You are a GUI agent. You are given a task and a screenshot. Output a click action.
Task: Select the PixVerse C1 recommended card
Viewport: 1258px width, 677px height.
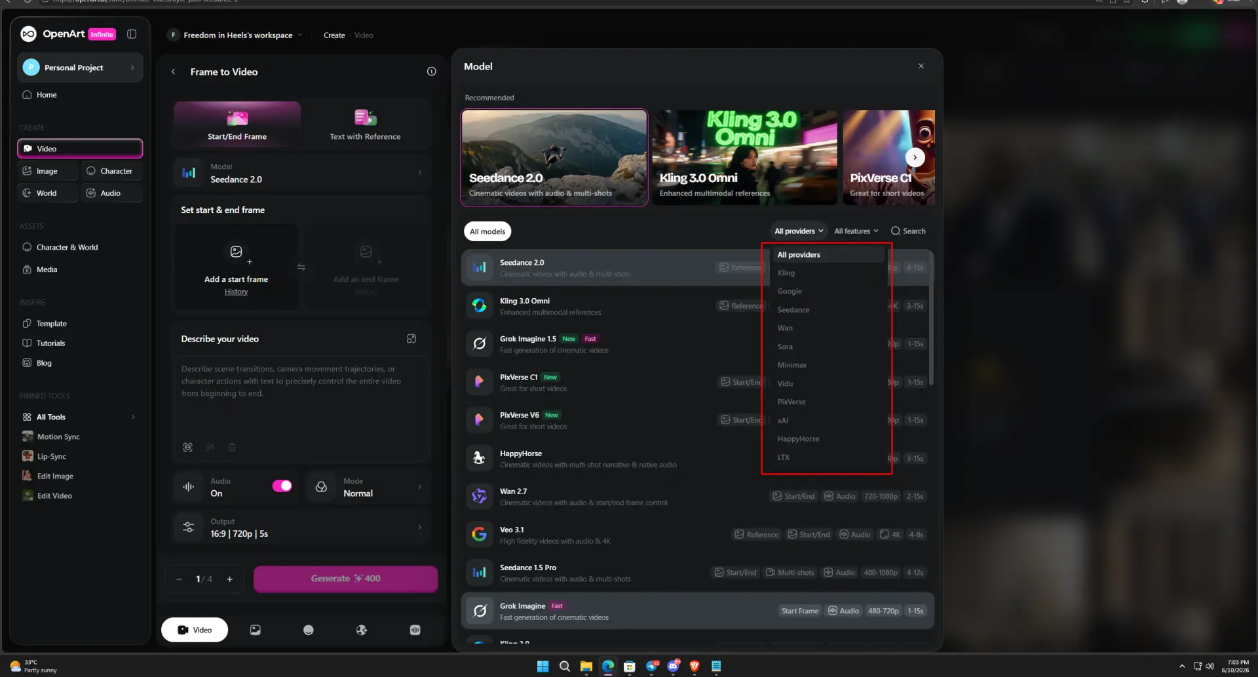coord(888,157)
